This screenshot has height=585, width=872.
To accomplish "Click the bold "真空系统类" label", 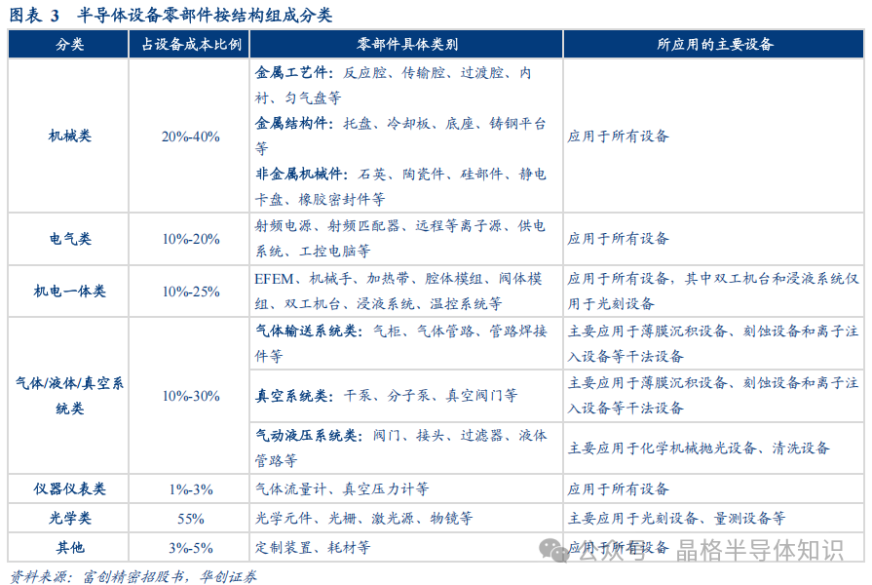I will [292, 396].
